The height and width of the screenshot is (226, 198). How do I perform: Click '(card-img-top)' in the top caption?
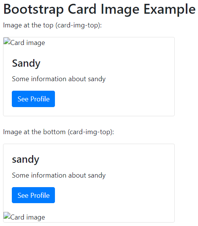(79, 25)
